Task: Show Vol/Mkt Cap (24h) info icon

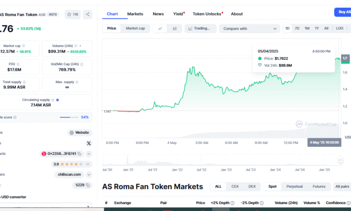Action: (82, 64)
